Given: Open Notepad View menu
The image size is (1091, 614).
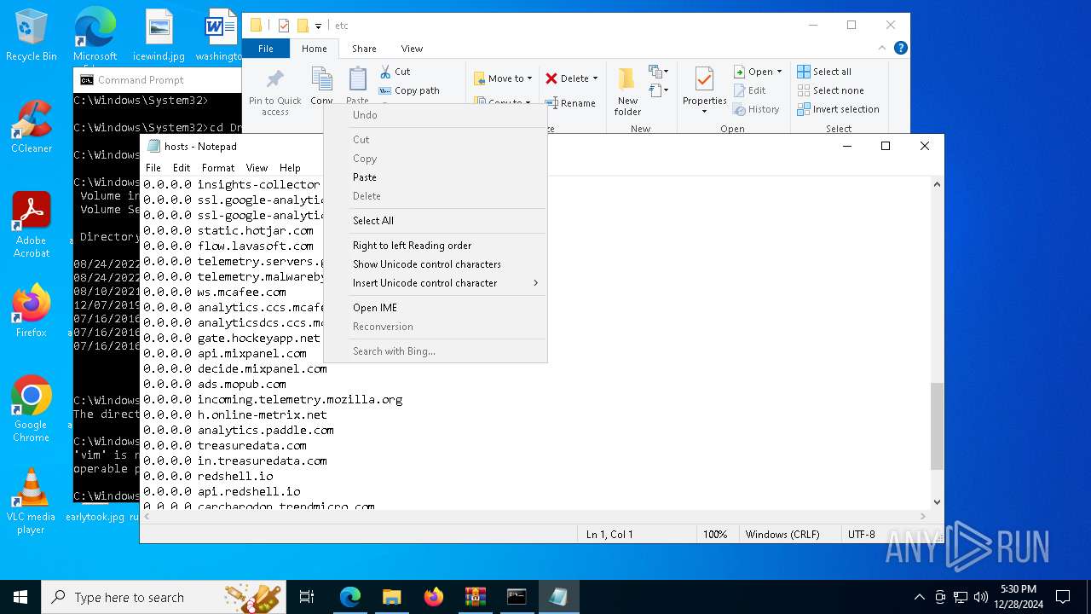Looking at the screenshot, I should 257,168.
